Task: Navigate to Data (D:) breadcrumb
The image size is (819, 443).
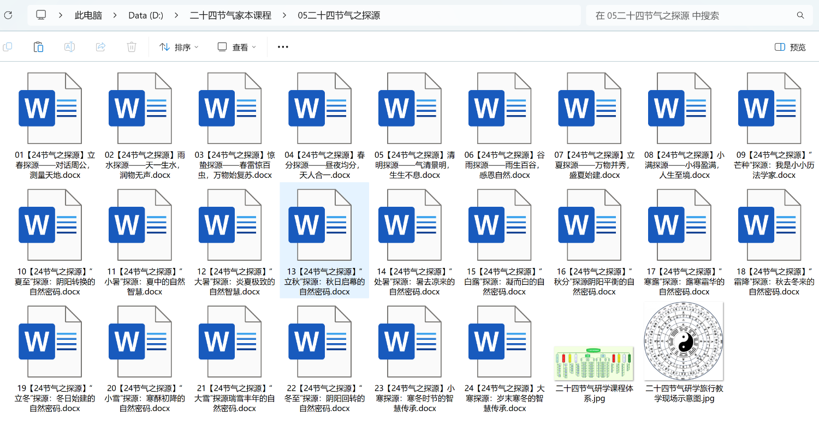Action: tap(146, 15)
